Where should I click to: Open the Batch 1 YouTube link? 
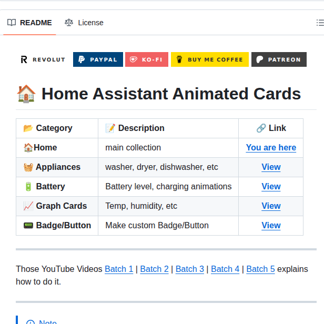(119, 269)
